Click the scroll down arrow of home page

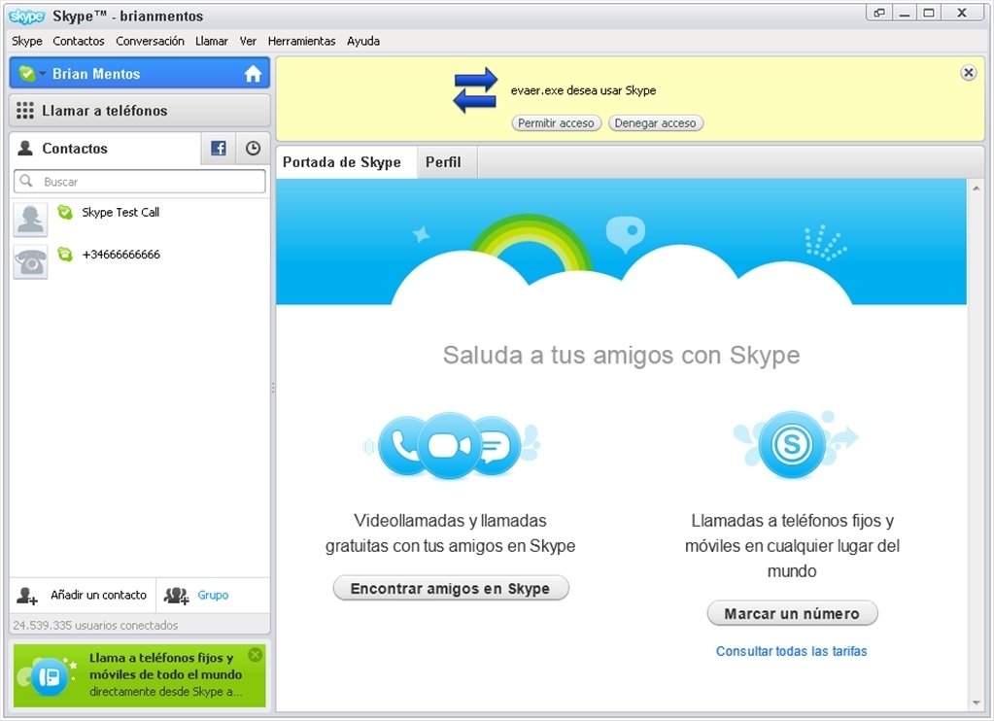[x=977, y=703]
